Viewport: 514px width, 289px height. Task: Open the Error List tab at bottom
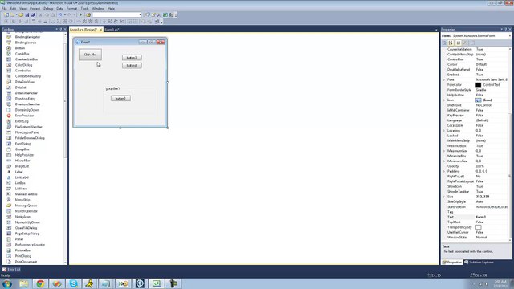click(x=11, y=270)
